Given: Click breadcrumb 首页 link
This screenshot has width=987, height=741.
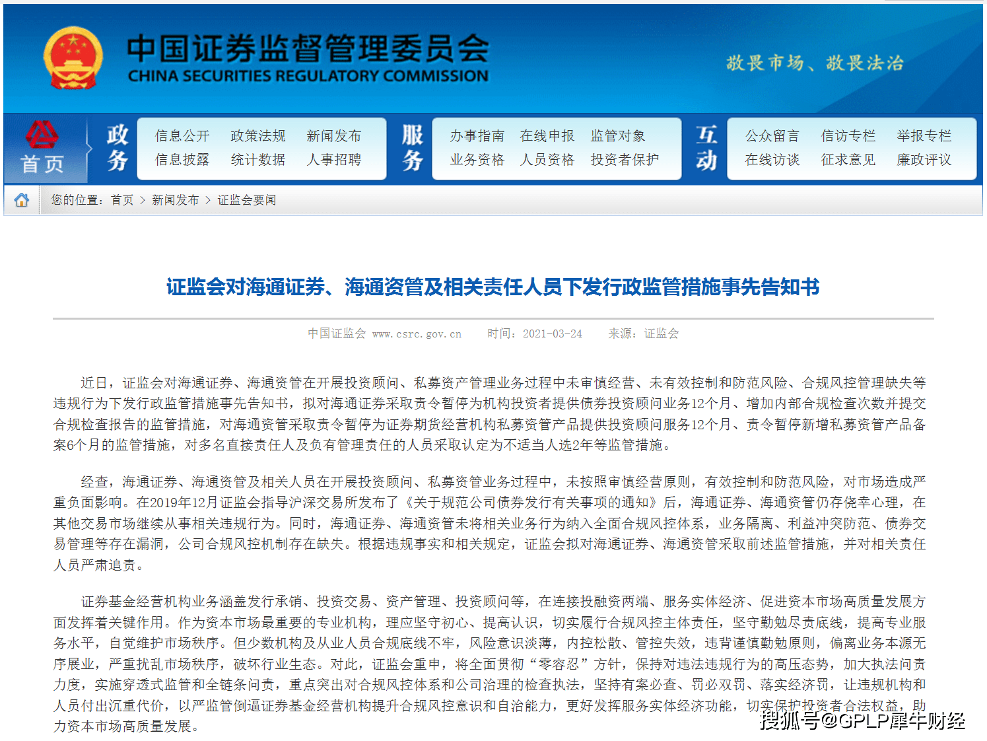Looking at the screenshot, I should click(122, 200).
